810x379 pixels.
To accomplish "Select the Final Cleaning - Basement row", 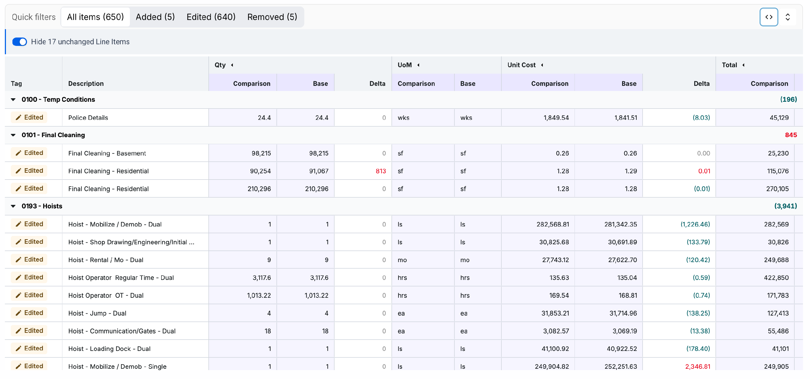I will pos(404,153).
